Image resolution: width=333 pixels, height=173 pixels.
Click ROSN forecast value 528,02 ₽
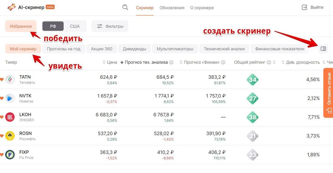tap(164, 134)
